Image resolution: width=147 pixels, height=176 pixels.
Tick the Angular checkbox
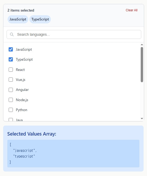11,90
